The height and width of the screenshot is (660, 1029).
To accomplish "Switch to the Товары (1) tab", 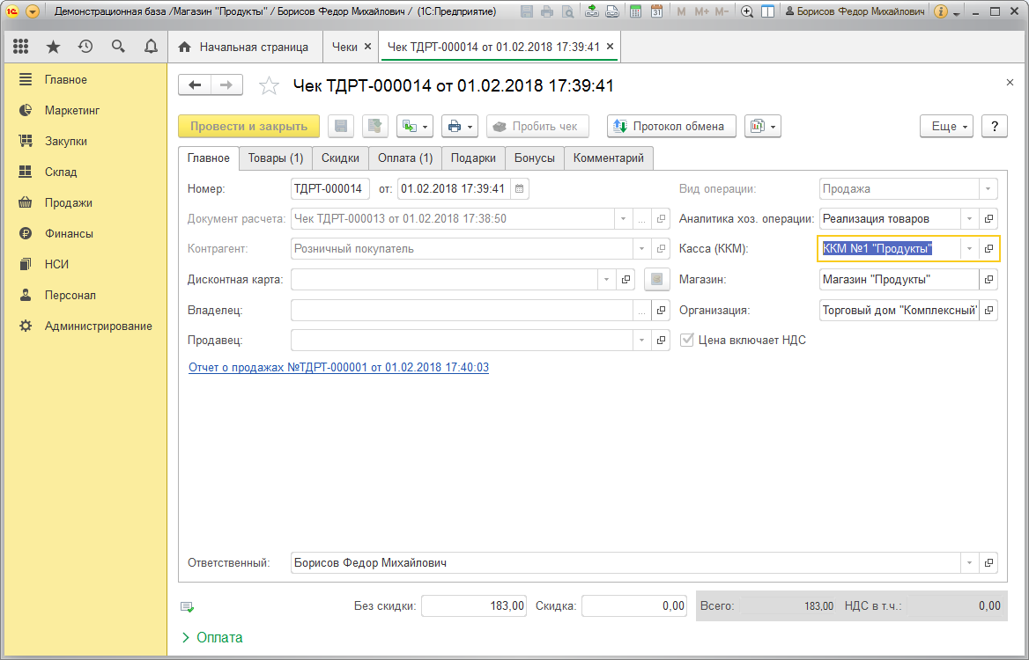I will (x=276, y=158).
